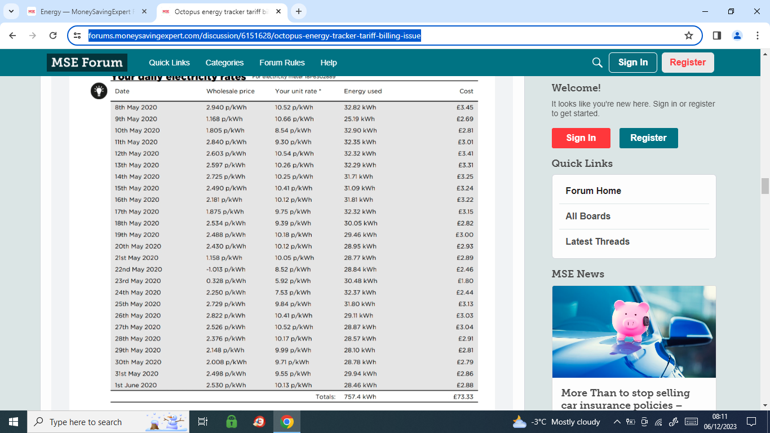Go forward in browser history
Viewport: 770px width, 433px height.
33,36
